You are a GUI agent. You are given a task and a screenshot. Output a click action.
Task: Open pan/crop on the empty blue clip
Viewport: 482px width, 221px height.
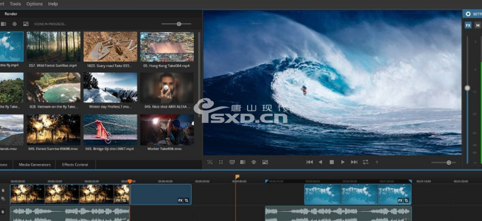coord(187,201)
